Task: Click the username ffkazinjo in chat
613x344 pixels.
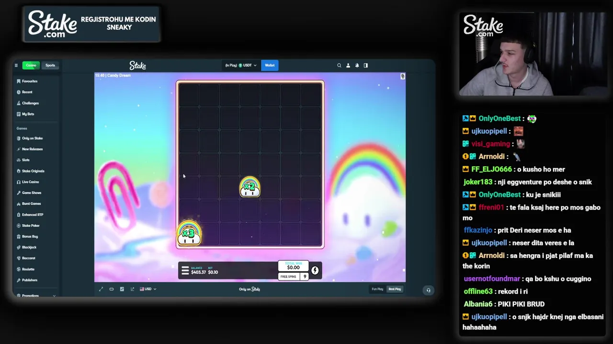Action: coord(478,230)
